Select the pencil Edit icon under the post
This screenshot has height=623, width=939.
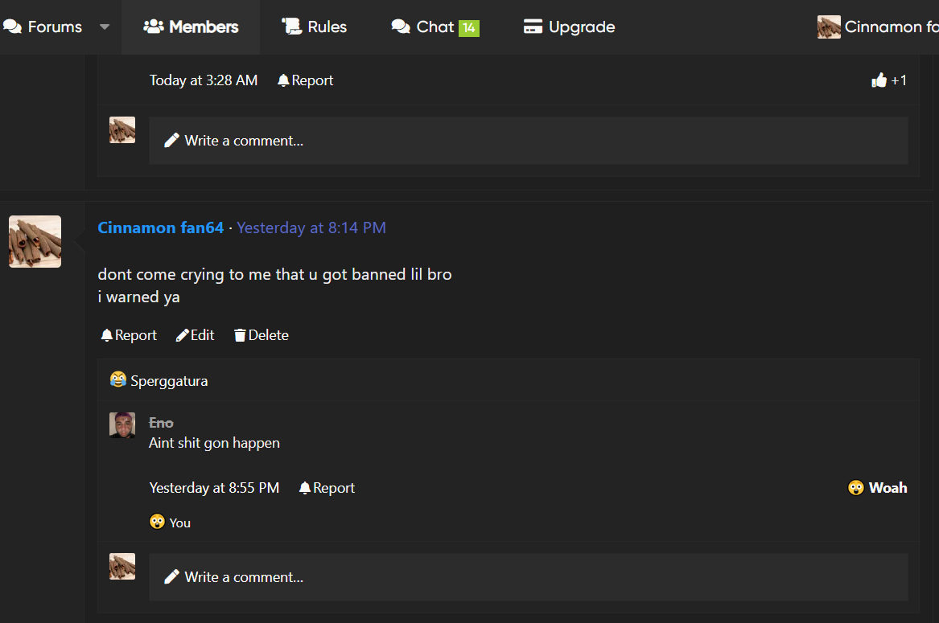(182, 334)
